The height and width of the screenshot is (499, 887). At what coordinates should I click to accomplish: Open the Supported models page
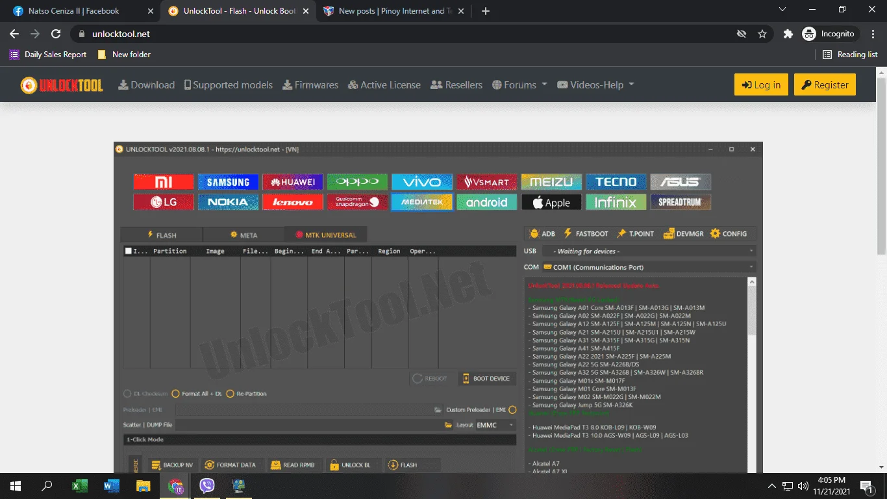(228, 85)
